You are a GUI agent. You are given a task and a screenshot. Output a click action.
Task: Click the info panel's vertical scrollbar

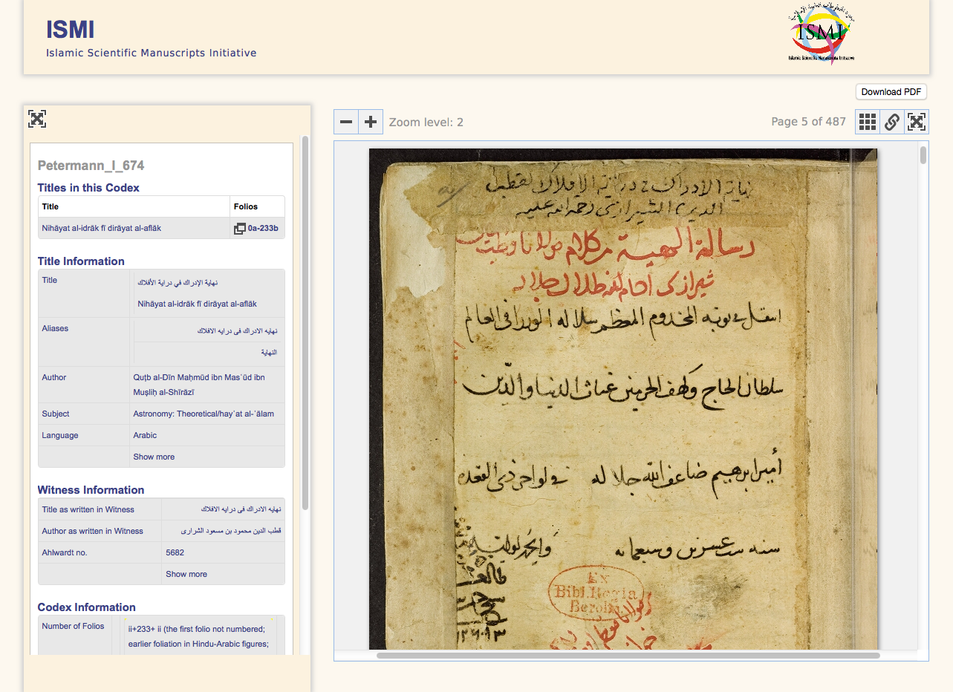click(x=305, y=323)
